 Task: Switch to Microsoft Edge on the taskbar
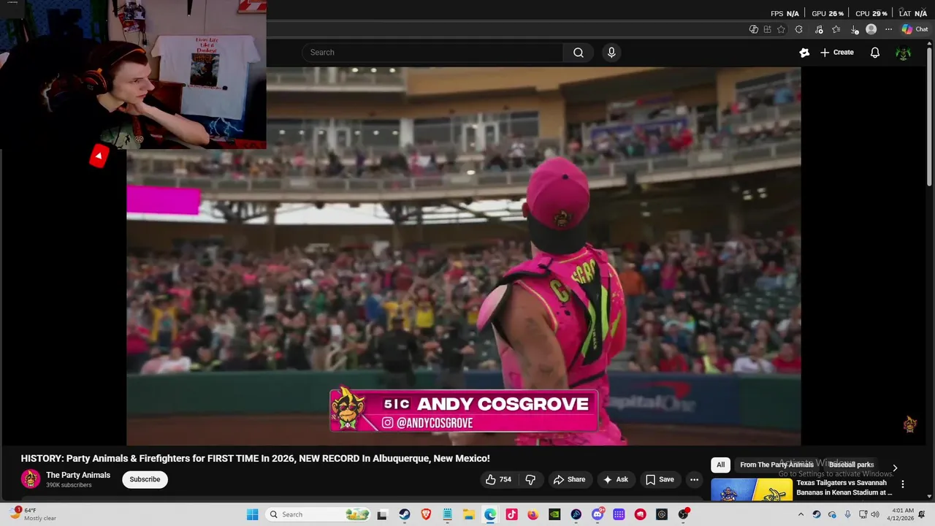coord(490,514)
